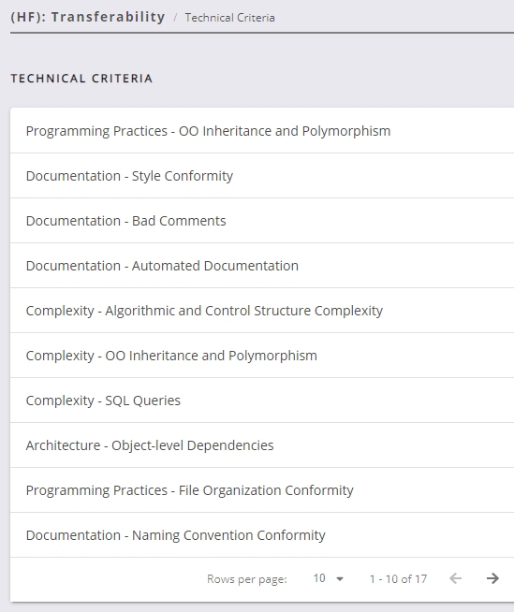Image resolution: width=514 pixels, height=612 pixels.
Task: Select the Complexity - SQL Queries row
Action: point(262,401)
